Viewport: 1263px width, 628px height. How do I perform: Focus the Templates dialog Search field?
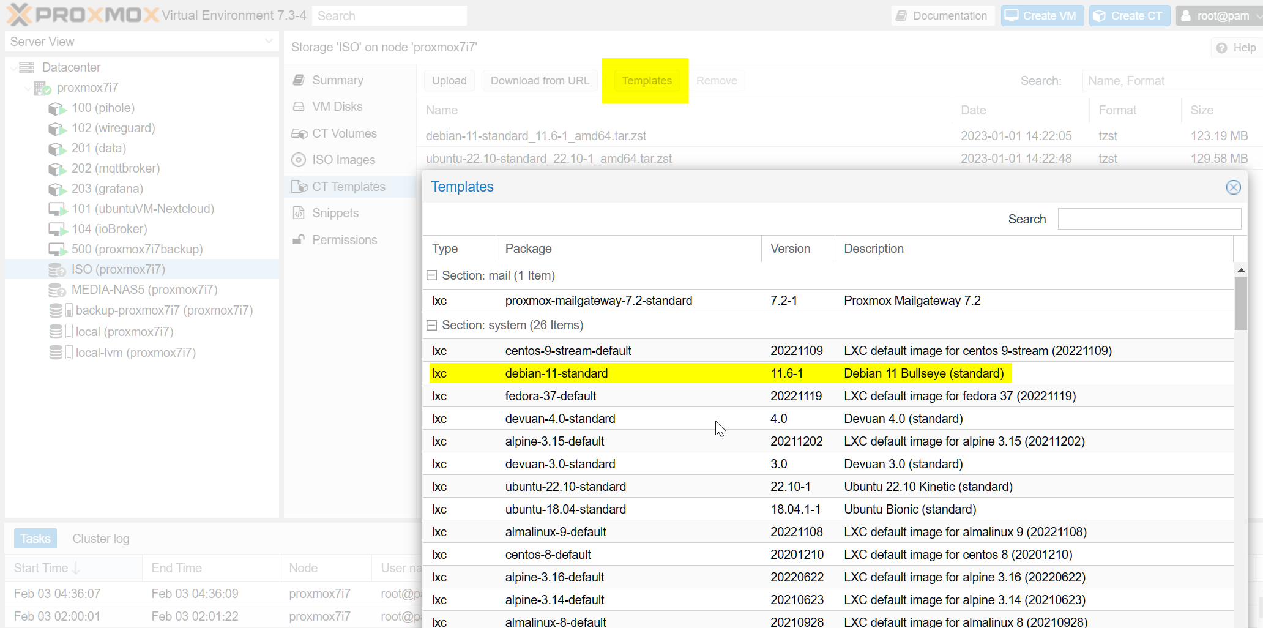[1149, 219]
